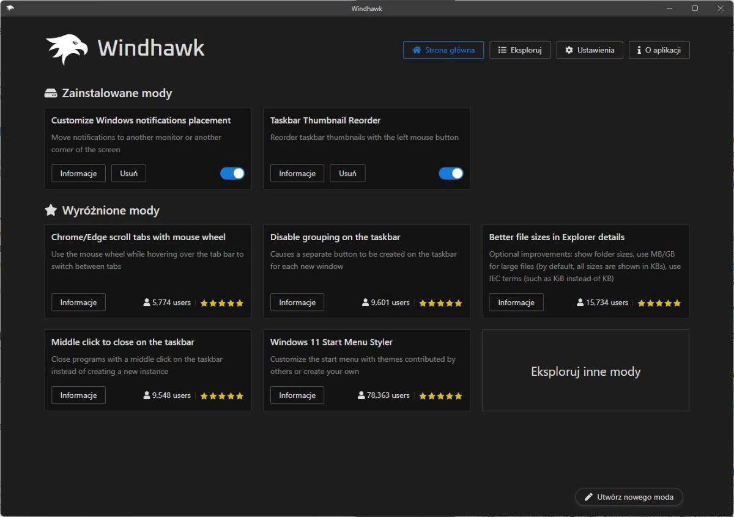Click title Better file sizes in Explorer details
734x517 pixels.
[x=557, y=237]
